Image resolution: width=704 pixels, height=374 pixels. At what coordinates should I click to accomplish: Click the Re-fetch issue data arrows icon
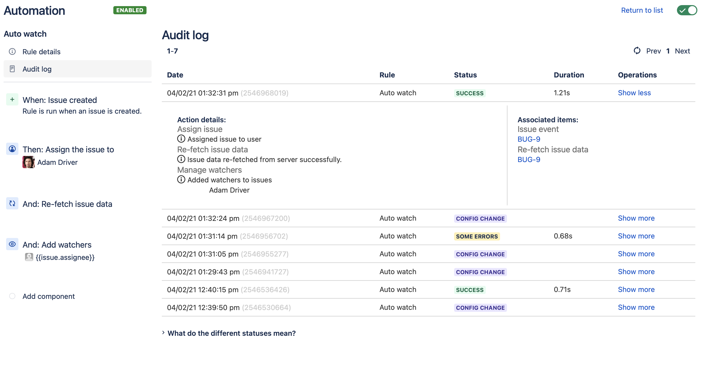click(12, 204)
